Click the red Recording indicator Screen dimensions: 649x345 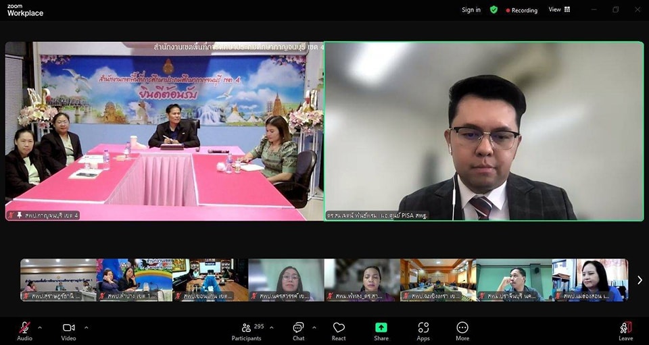point(521,10)
